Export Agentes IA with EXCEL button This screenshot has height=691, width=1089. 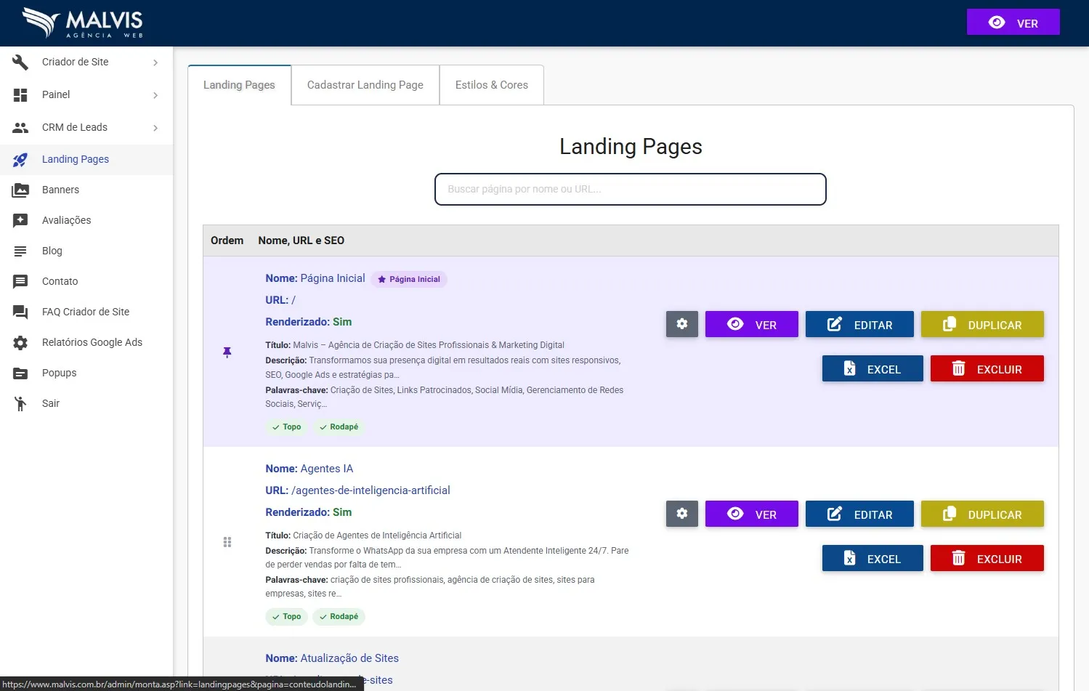pos(873,558)
